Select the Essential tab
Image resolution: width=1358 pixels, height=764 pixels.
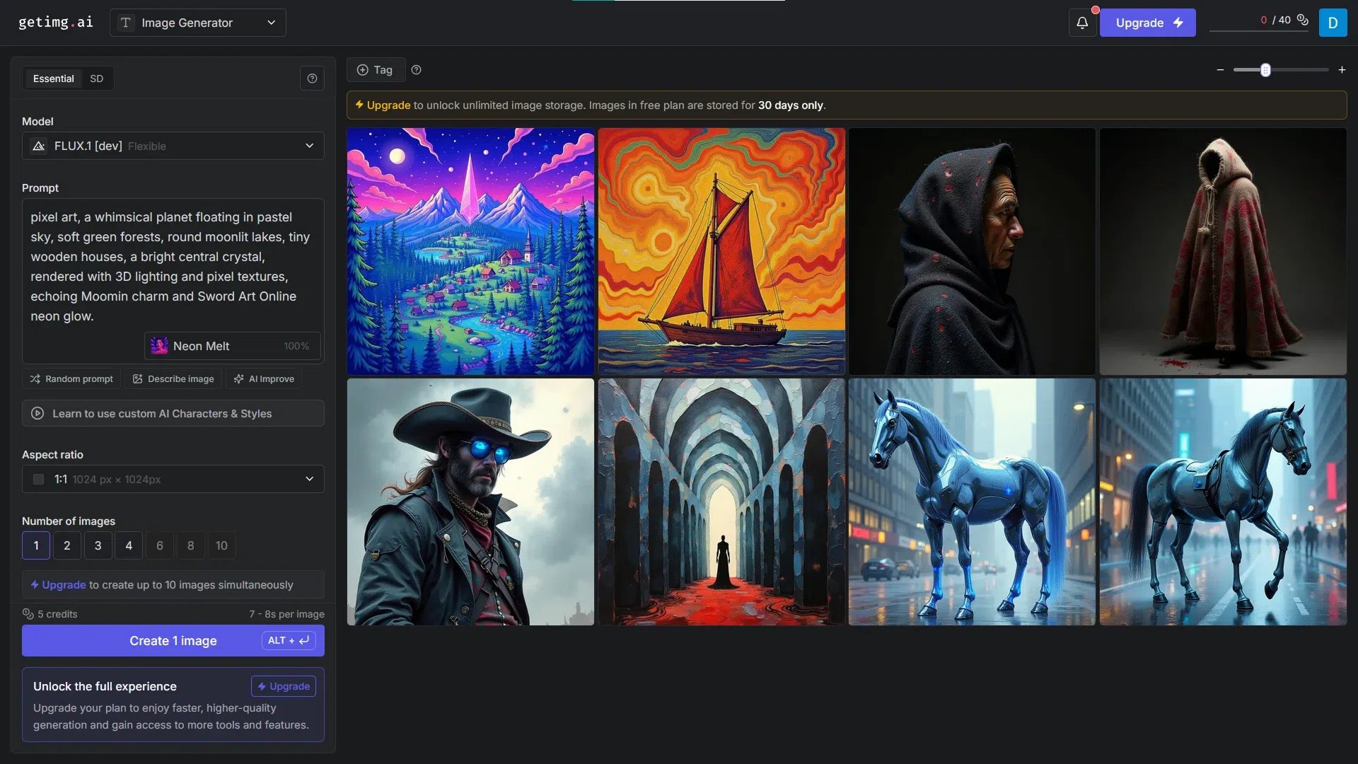tap(53, 78)
